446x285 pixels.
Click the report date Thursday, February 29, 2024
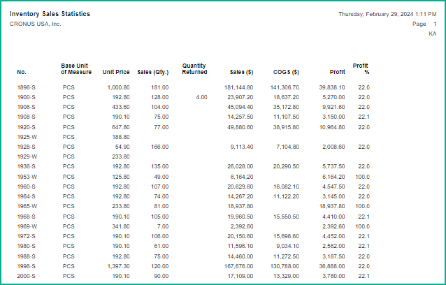pyautogui.click(x=375, y=14)
